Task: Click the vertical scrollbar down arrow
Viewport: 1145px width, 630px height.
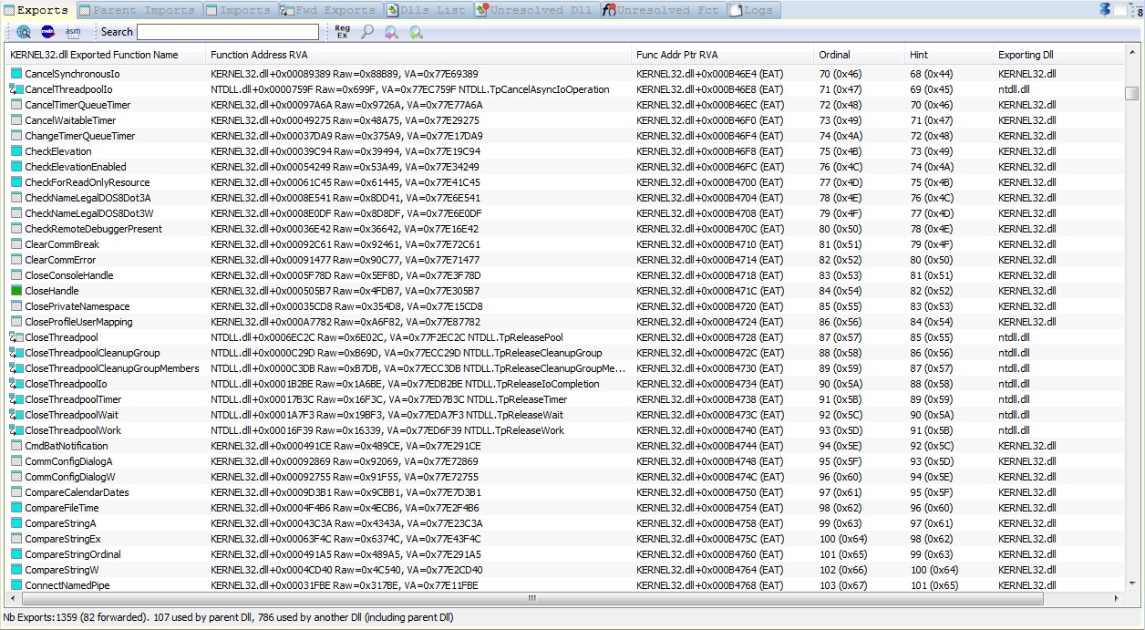Action: pyautogui.click(x=1131, y=584)
